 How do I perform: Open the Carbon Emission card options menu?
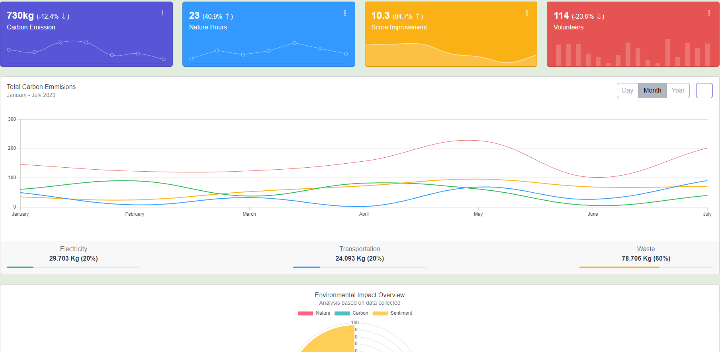click(x=162, y=14)
